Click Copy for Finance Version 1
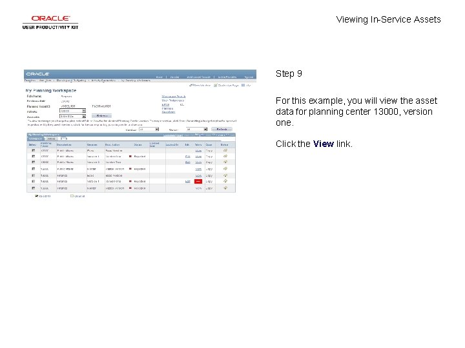Image resolution: width=465 pixels, height=348 pixels. (x=209, y=181)
